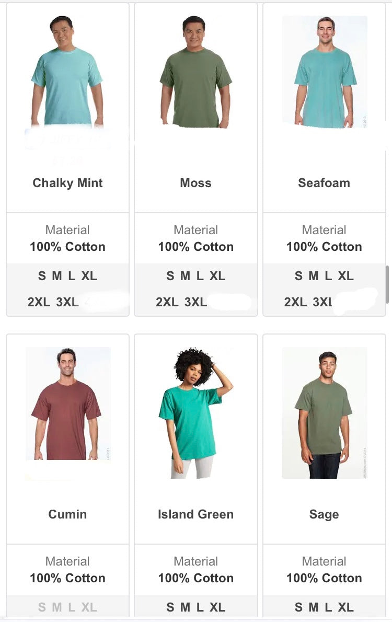Open the Chalky Mint shirt photo
Viewport: 392px width, 622px height.
coord(67,72)
